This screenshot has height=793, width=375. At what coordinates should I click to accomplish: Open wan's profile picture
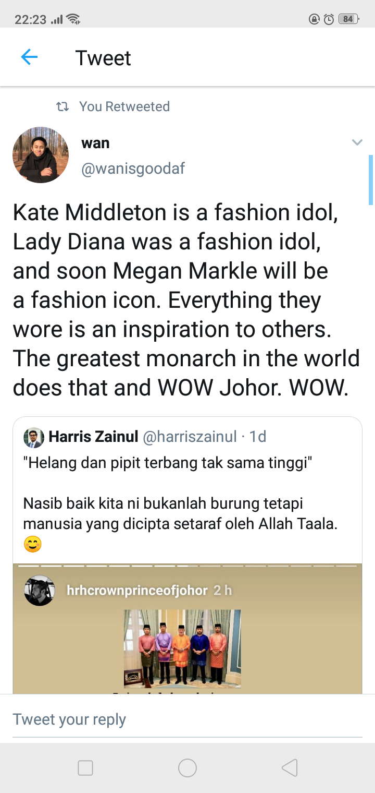point(41,155)
